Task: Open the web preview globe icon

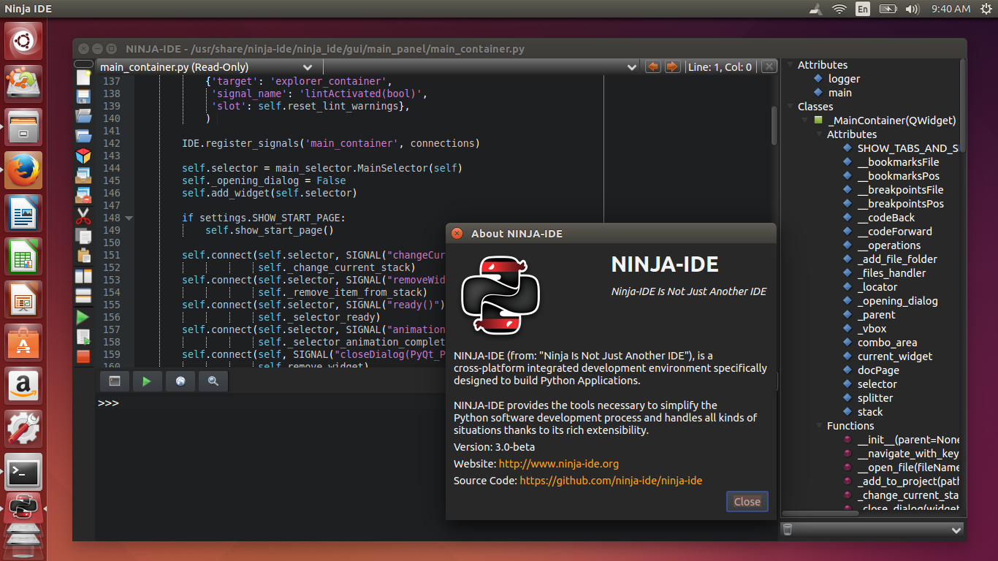Action: pos(180,381)
